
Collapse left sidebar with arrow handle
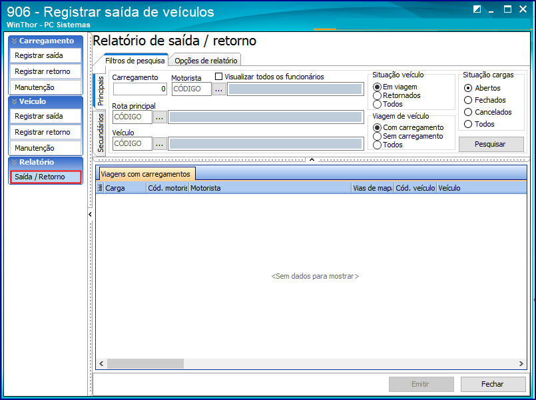(90, 215)
